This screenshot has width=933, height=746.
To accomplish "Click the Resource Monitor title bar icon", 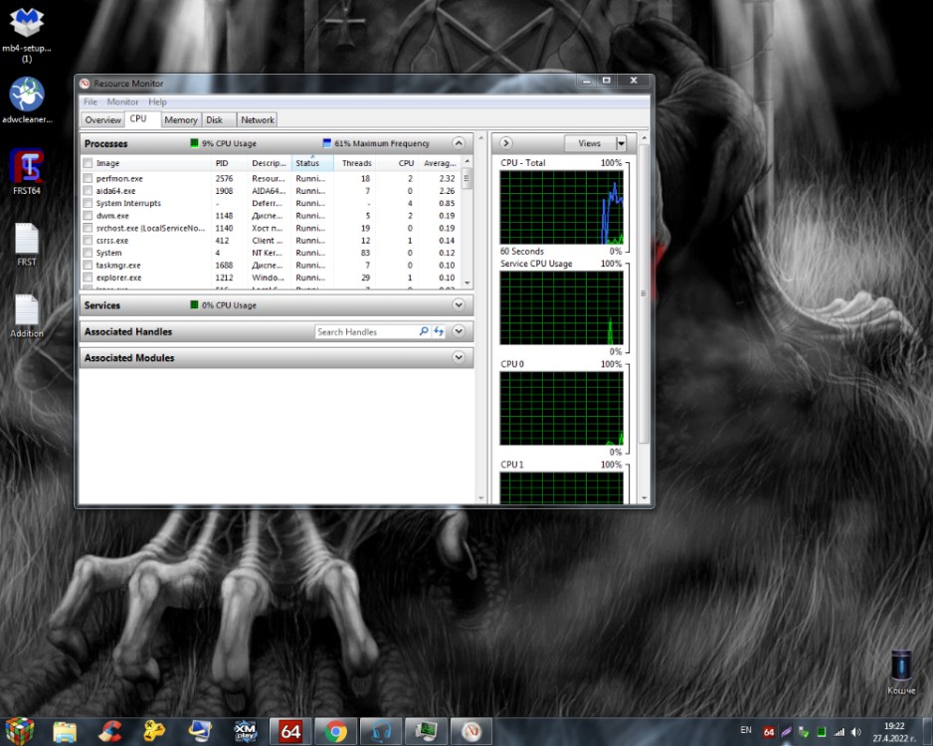I will click(86, 84).
